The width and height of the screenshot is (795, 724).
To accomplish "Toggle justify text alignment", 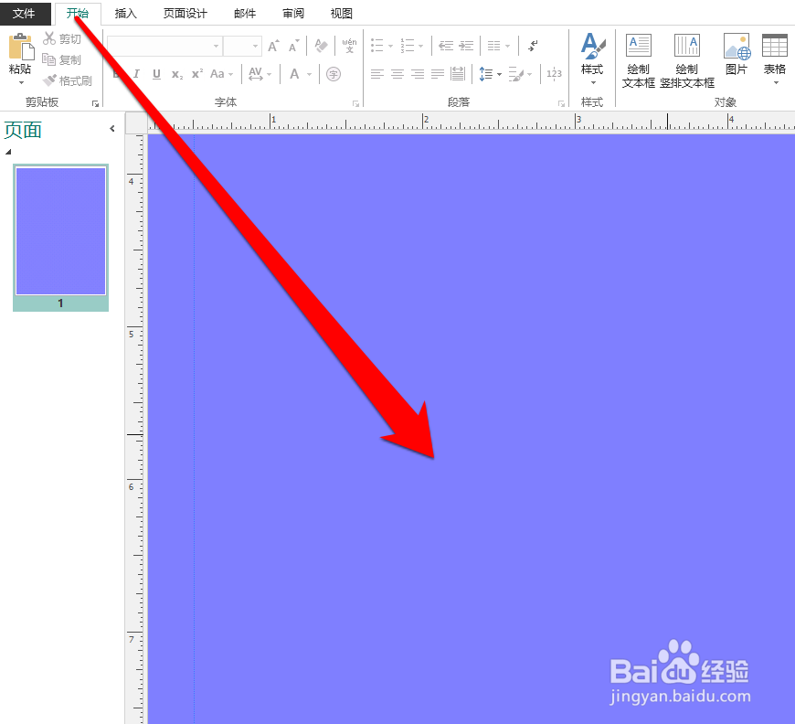I will click(x=438, y=75).
